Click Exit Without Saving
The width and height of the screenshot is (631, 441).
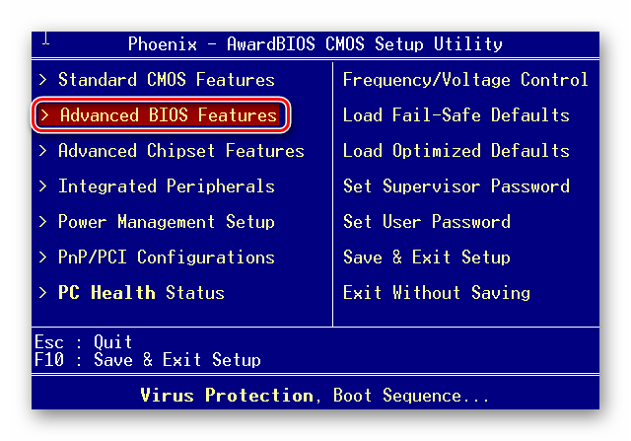pyautogui.click(x=436, y=293)
